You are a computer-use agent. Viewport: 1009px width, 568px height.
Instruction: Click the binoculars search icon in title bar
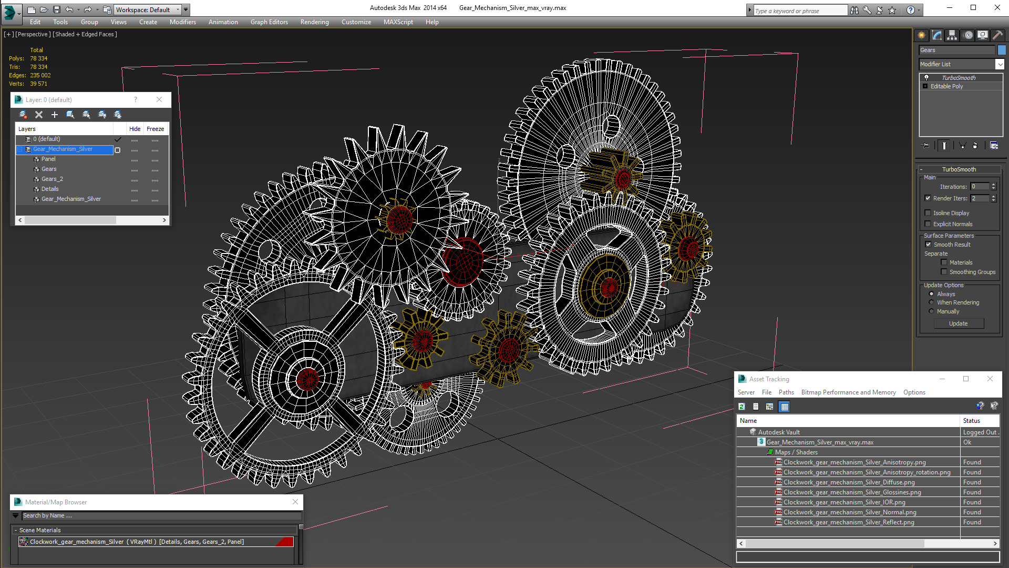pyautogui.click(x=854, y=10)
